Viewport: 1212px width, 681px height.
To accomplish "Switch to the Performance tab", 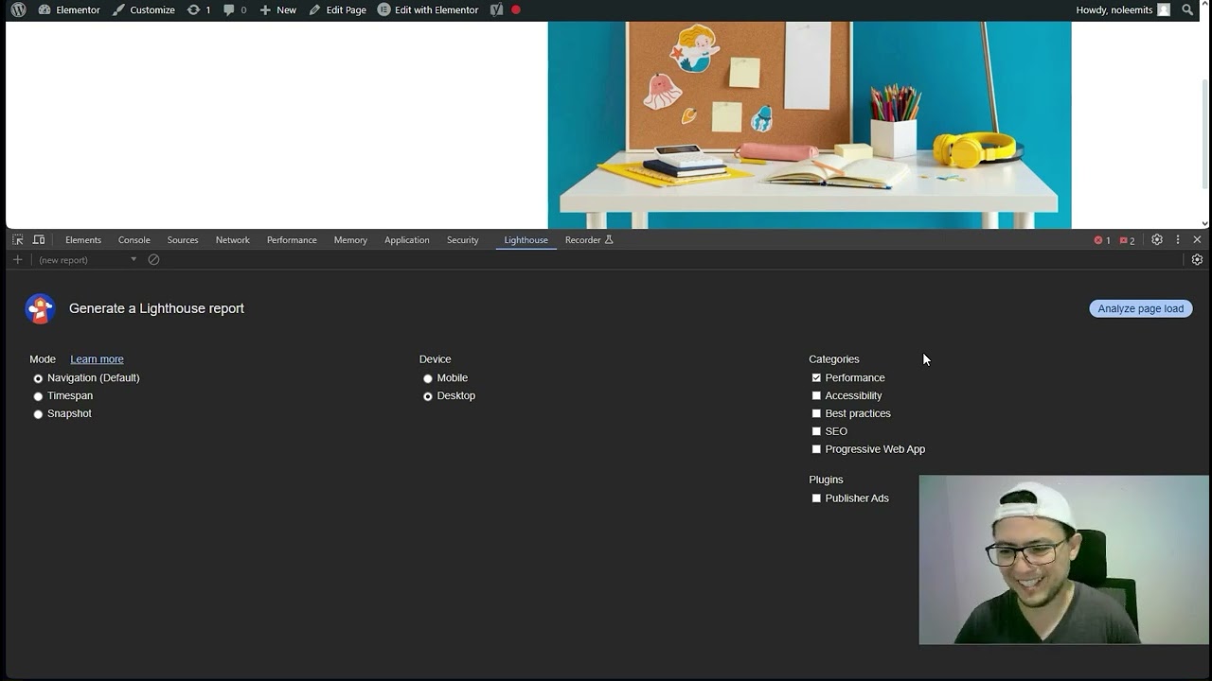I will pos(292,240).
